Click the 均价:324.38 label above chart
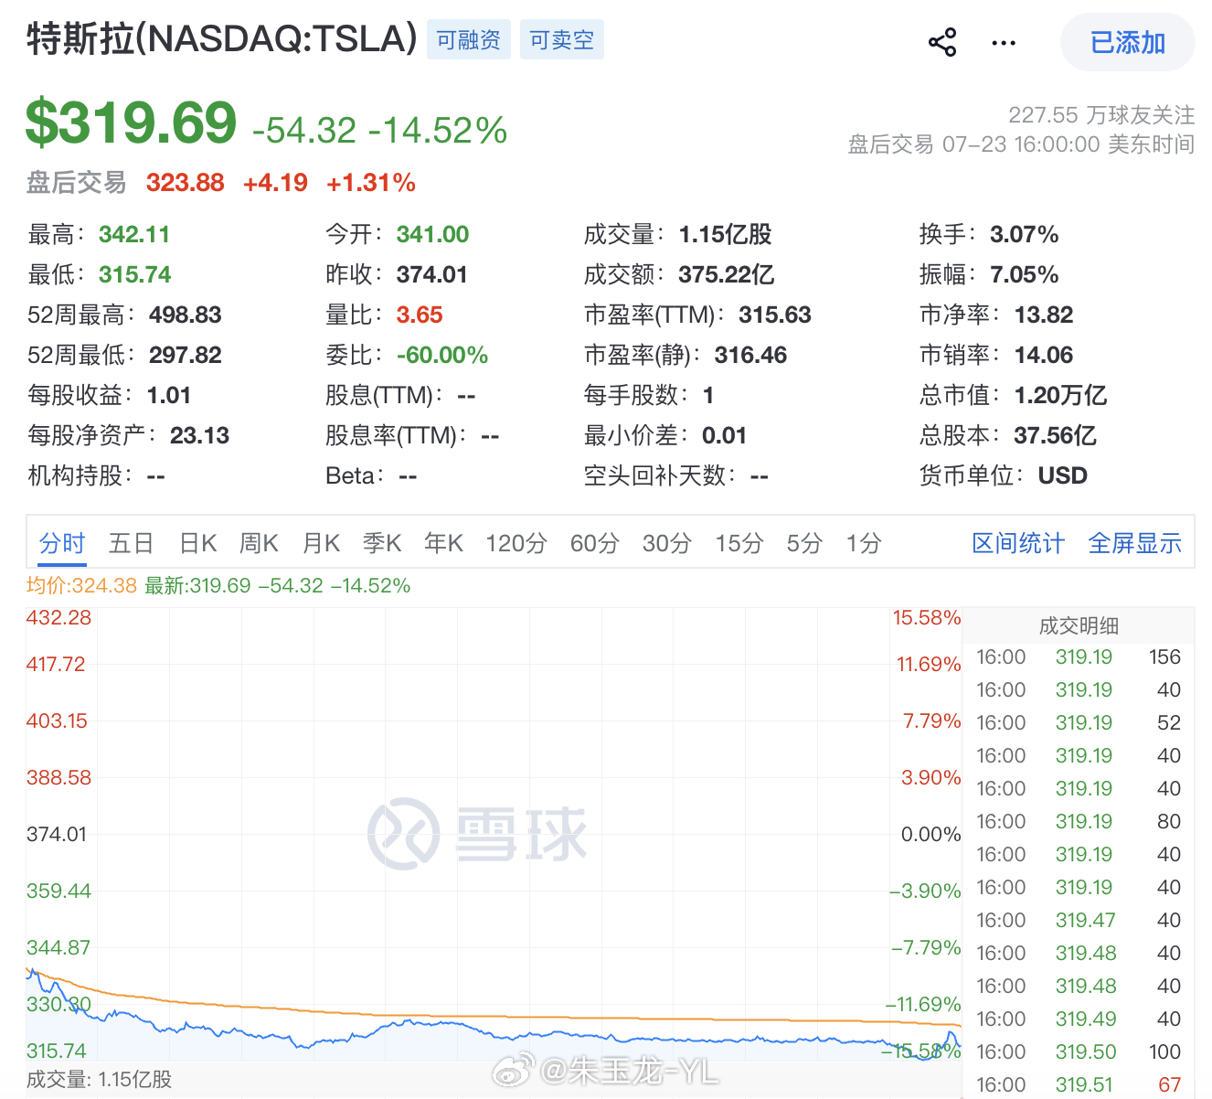 click(81, 586)
